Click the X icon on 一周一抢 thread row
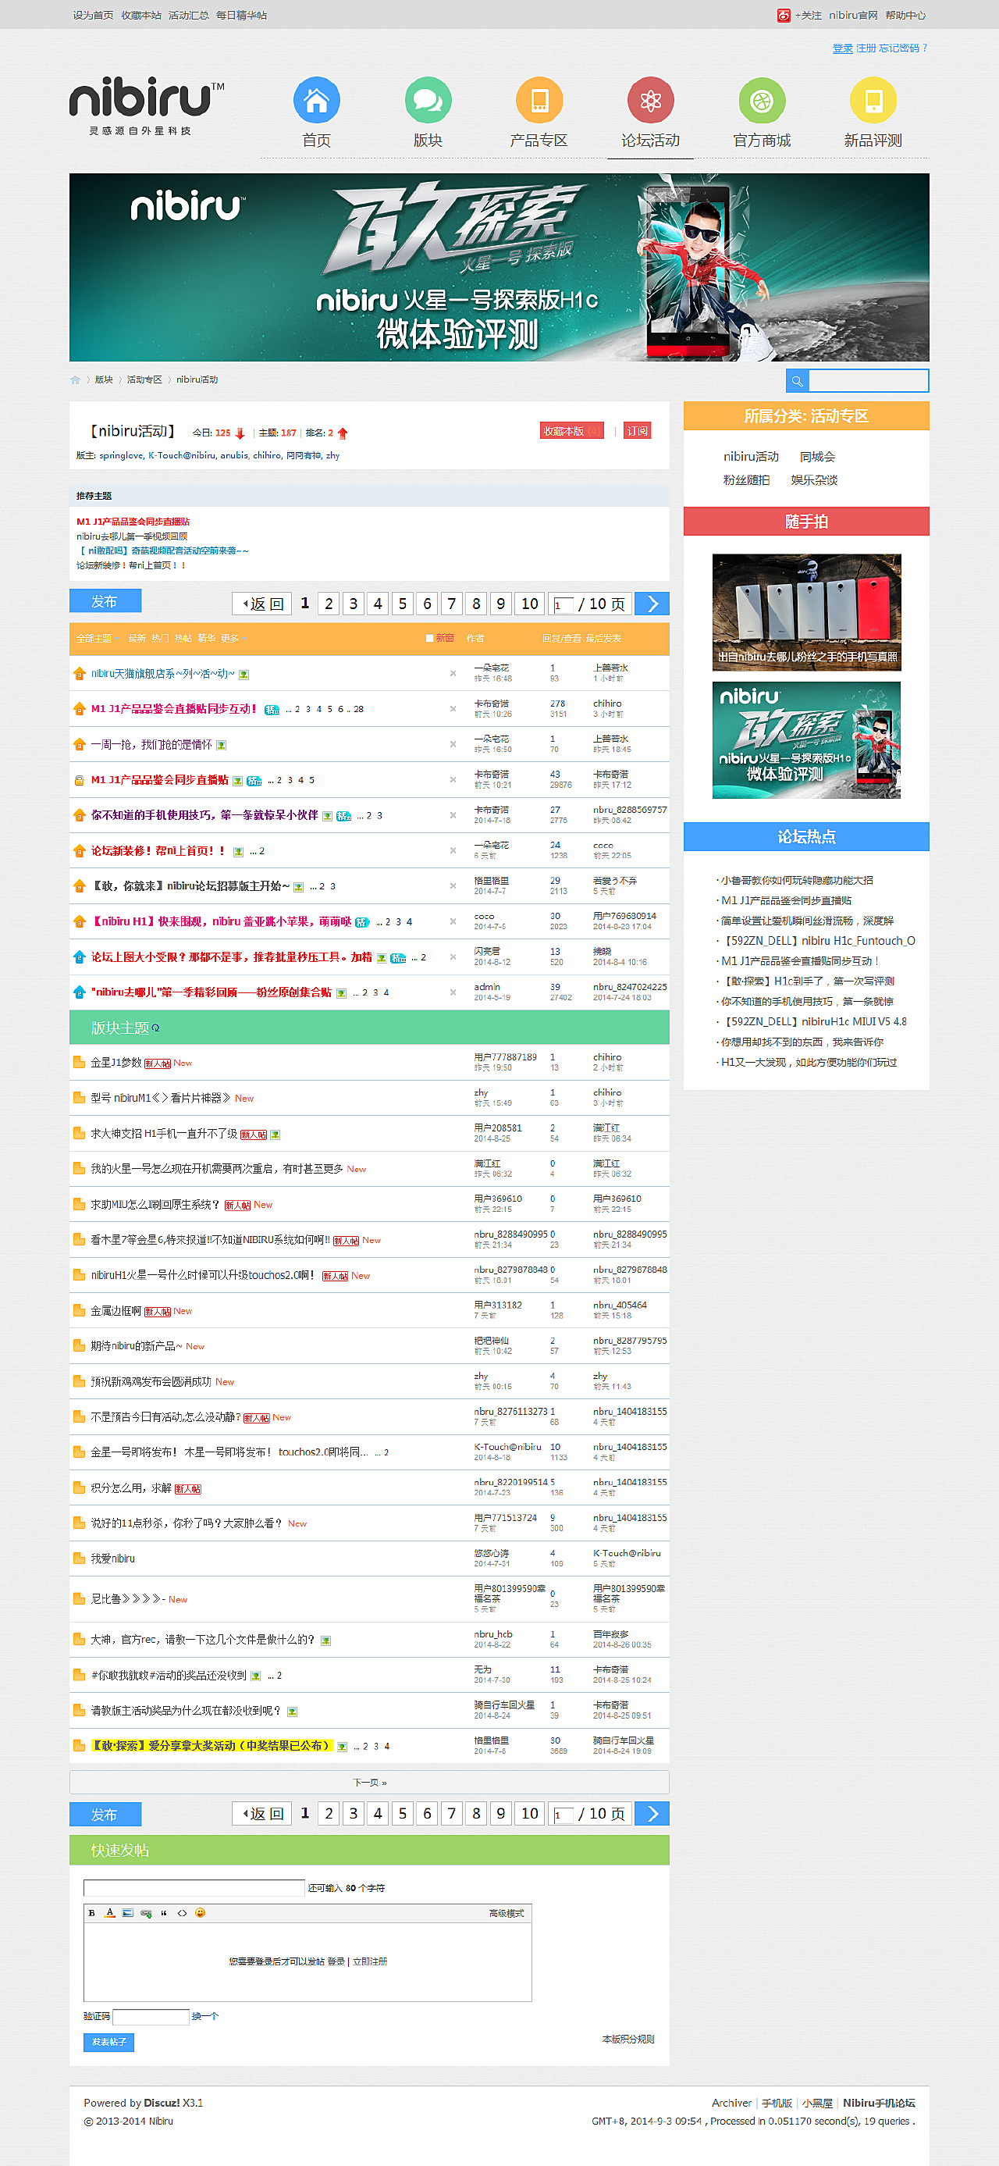Screen dimensions: 999x2166 (453, 744)
